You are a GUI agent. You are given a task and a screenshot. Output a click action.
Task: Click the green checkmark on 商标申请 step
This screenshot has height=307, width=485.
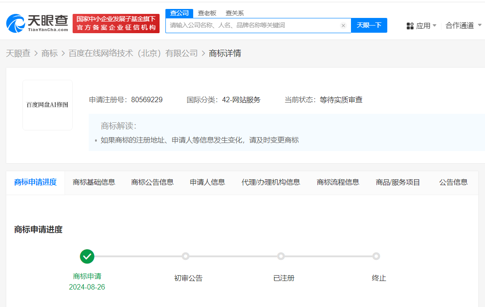click(87, 256)
